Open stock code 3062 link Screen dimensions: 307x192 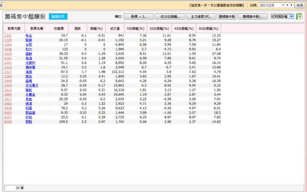click(8, 103)
